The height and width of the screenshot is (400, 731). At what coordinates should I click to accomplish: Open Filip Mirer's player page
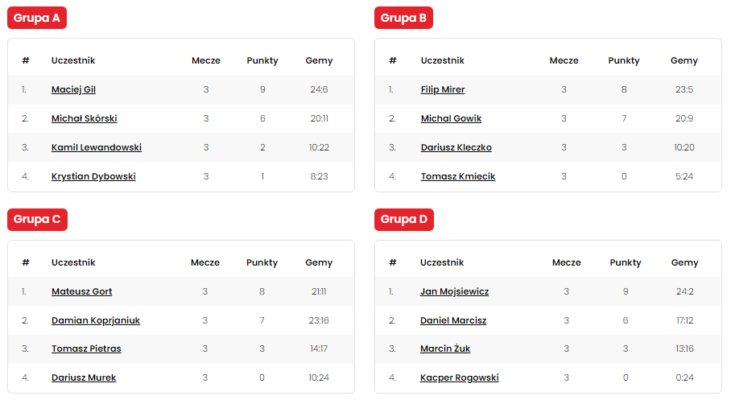[443, 89]
